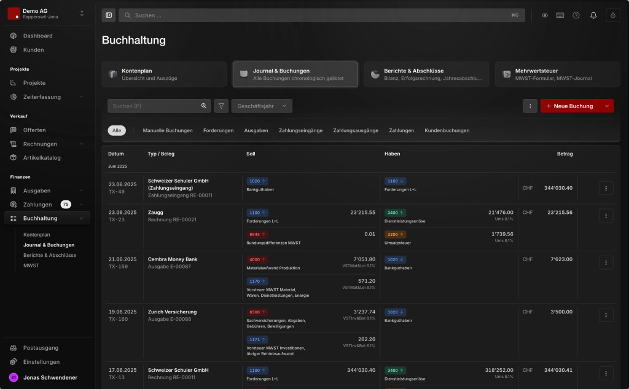Open row menu for TX-13 booking

pyautogui.click(x=606, y=374)
